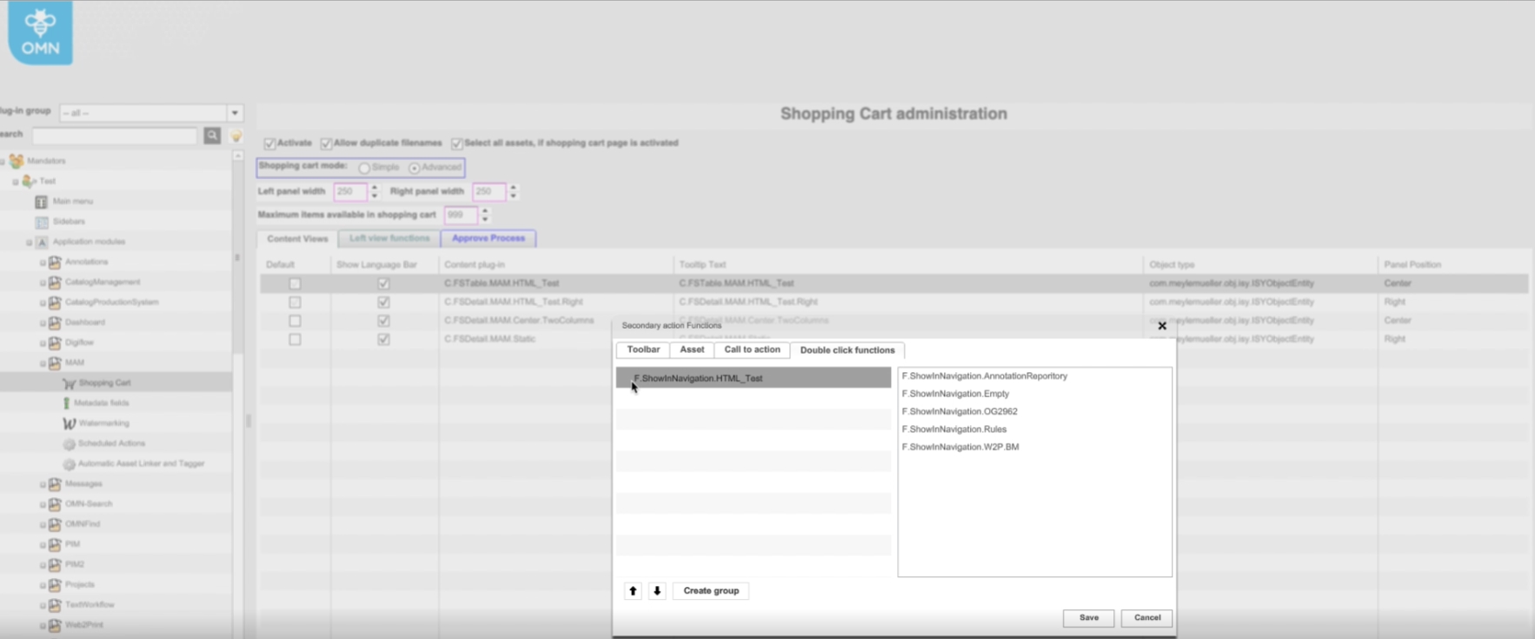This screenshot has width=1535, height=639.
Task: Move function up with up arrow
Action: tap(633, 591)
